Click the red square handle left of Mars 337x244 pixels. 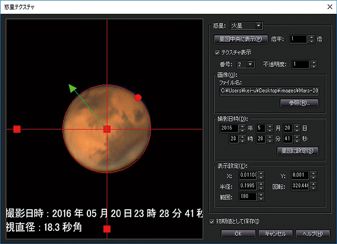coord(17,129)
